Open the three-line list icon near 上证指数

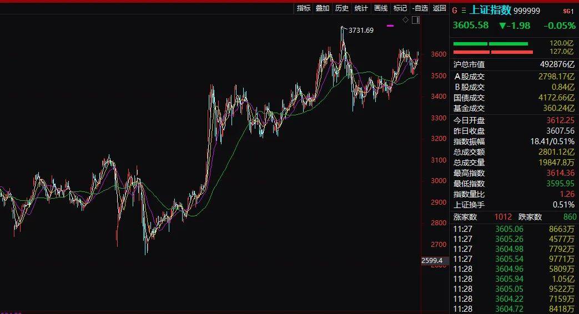tap(464, 11)
